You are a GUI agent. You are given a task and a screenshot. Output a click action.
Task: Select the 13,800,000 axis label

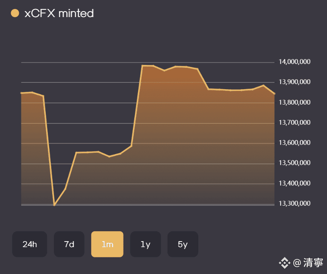[x=295, y=103]
